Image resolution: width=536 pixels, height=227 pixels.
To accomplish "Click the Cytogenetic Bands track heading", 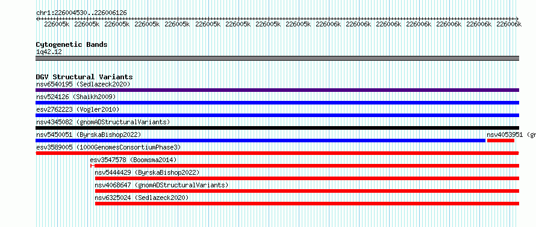I will [72, 44].
